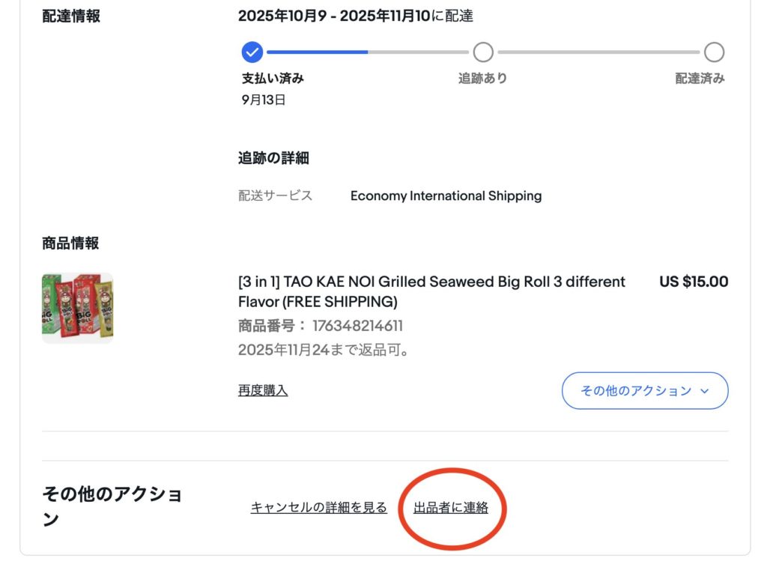This screenshot has height=582, width=767.
Task: Click the 9月13日 payment date
Action: [264, 100]
